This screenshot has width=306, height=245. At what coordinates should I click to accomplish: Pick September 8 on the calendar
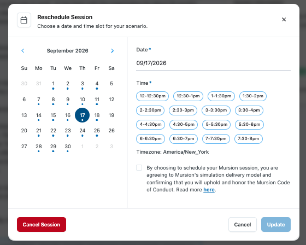click(x=53, y=100)
